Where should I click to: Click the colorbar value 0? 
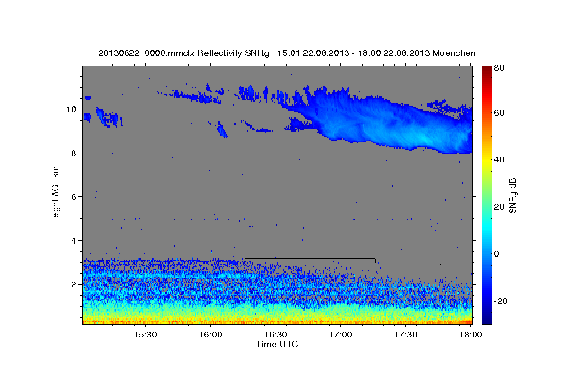(498, 254)
